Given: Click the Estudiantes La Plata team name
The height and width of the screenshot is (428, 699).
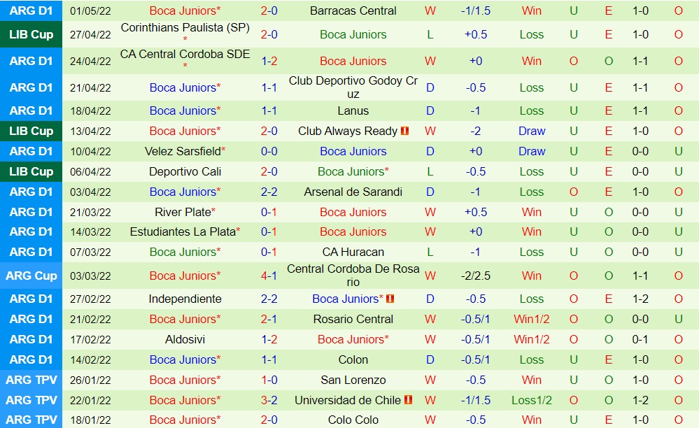Looking at the screenshot, I should [x=183, y=231].
